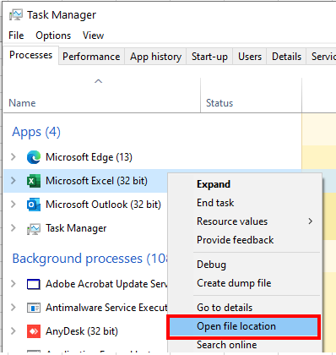Switch to the Services tab
The image size is (336, 355).
click(322, 57)
